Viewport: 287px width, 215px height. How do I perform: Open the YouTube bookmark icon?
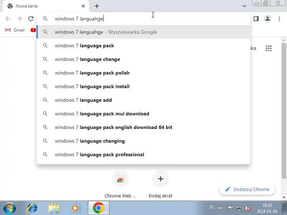coord(33,30)
